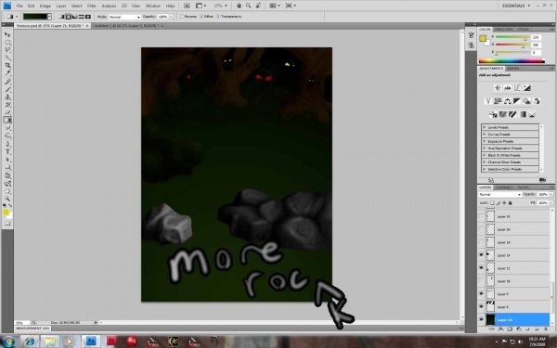Expand the Hue/Saturation Presets list

(485, 148)
